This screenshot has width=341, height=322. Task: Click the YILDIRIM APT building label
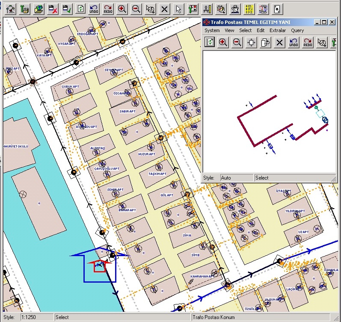pos(295,211)
